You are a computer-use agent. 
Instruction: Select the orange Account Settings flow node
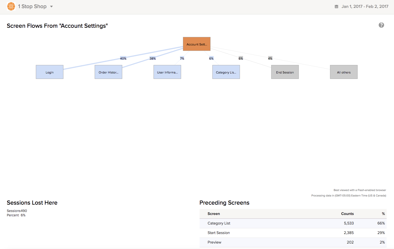(x=197, y=44)
